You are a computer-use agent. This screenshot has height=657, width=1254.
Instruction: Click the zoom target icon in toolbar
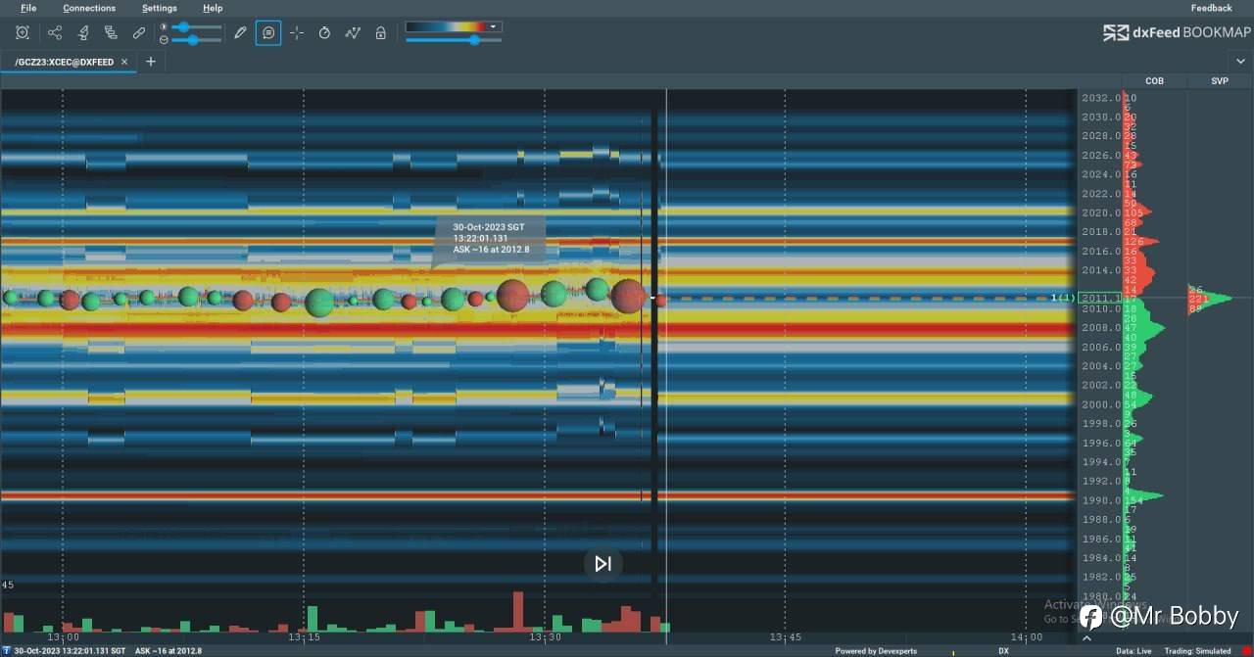point(23,32)
